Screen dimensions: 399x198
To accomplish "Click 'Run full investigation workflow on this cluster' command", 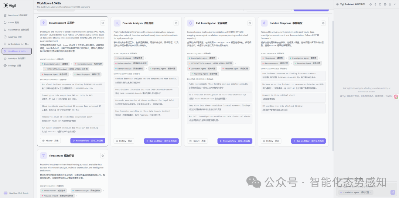I will (x=219, y=119).
